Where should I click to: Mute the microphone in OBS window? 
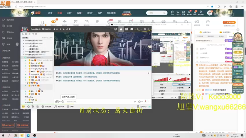170,79
